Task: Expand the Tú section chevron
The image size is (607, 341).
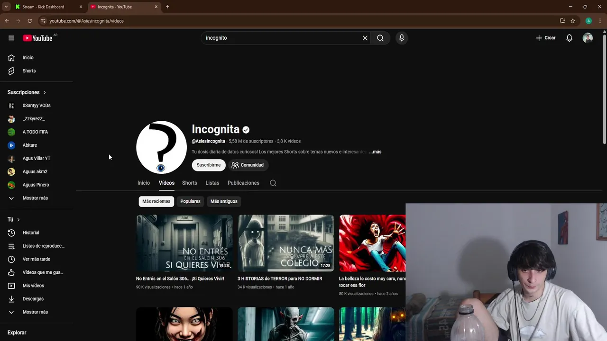Action: (x=18, y=220)
